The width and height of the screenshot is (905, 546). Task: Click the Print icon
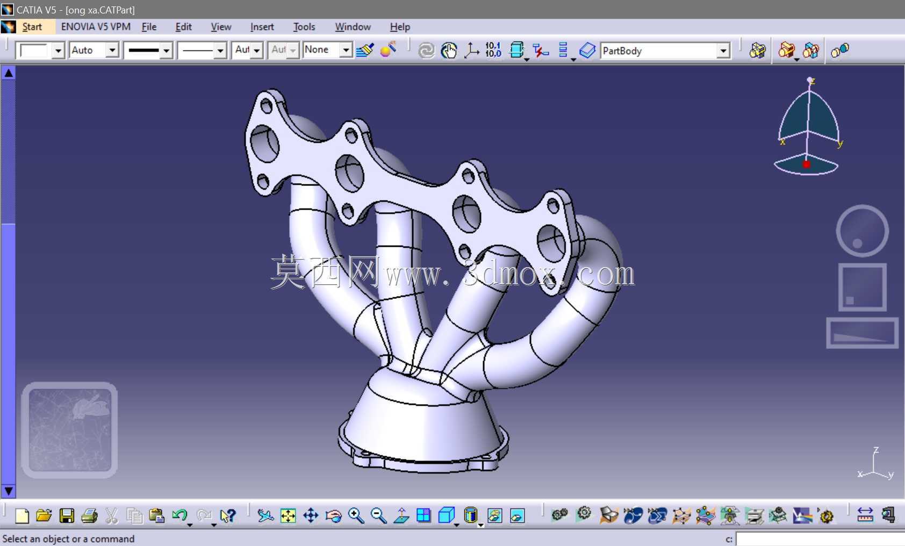point(89,516)
